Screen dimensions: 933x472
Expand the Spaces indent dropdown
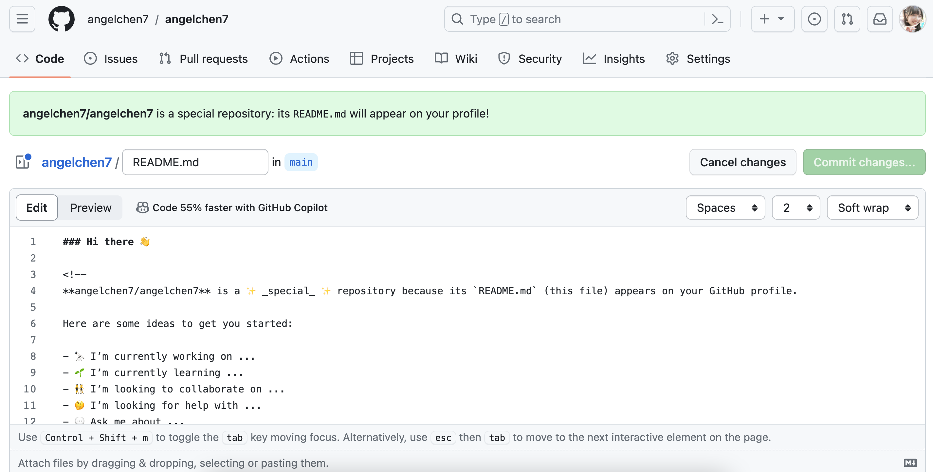[725, 208]
